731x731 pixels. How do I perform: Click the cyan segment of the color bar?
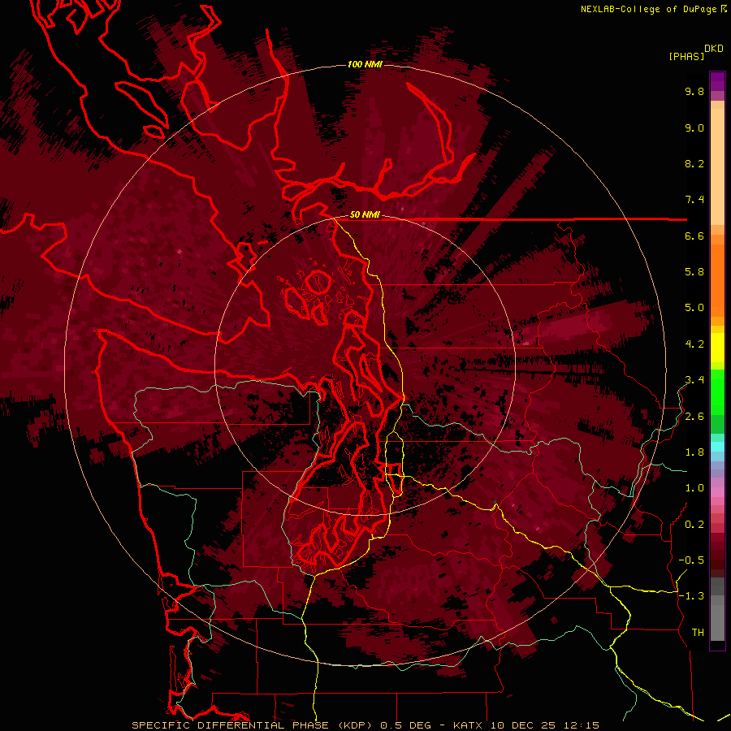click(x=717, y=447)
